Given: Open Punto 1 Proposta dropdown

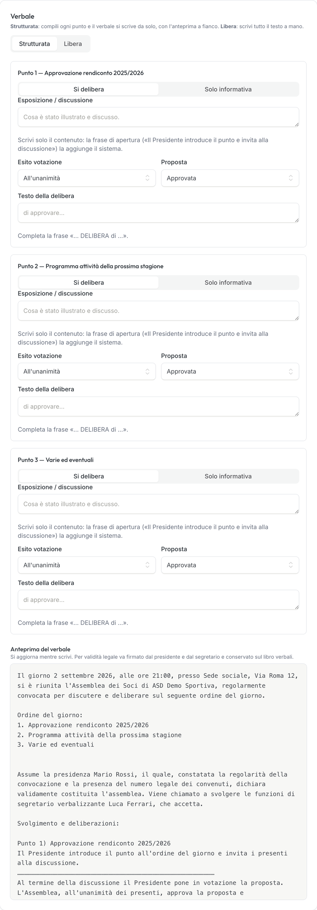Looking at the screenshot, I should click(x=230, y=178).
